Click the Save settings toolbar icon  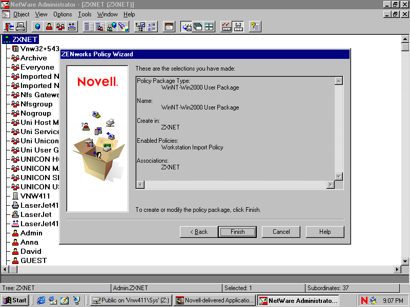186,27
